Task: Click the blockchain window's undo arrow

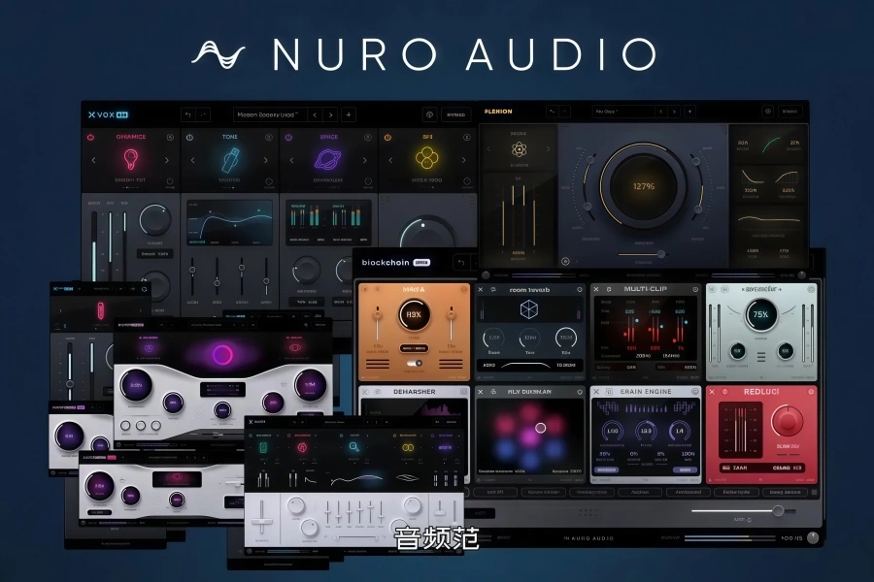Action: pos(461,262)
